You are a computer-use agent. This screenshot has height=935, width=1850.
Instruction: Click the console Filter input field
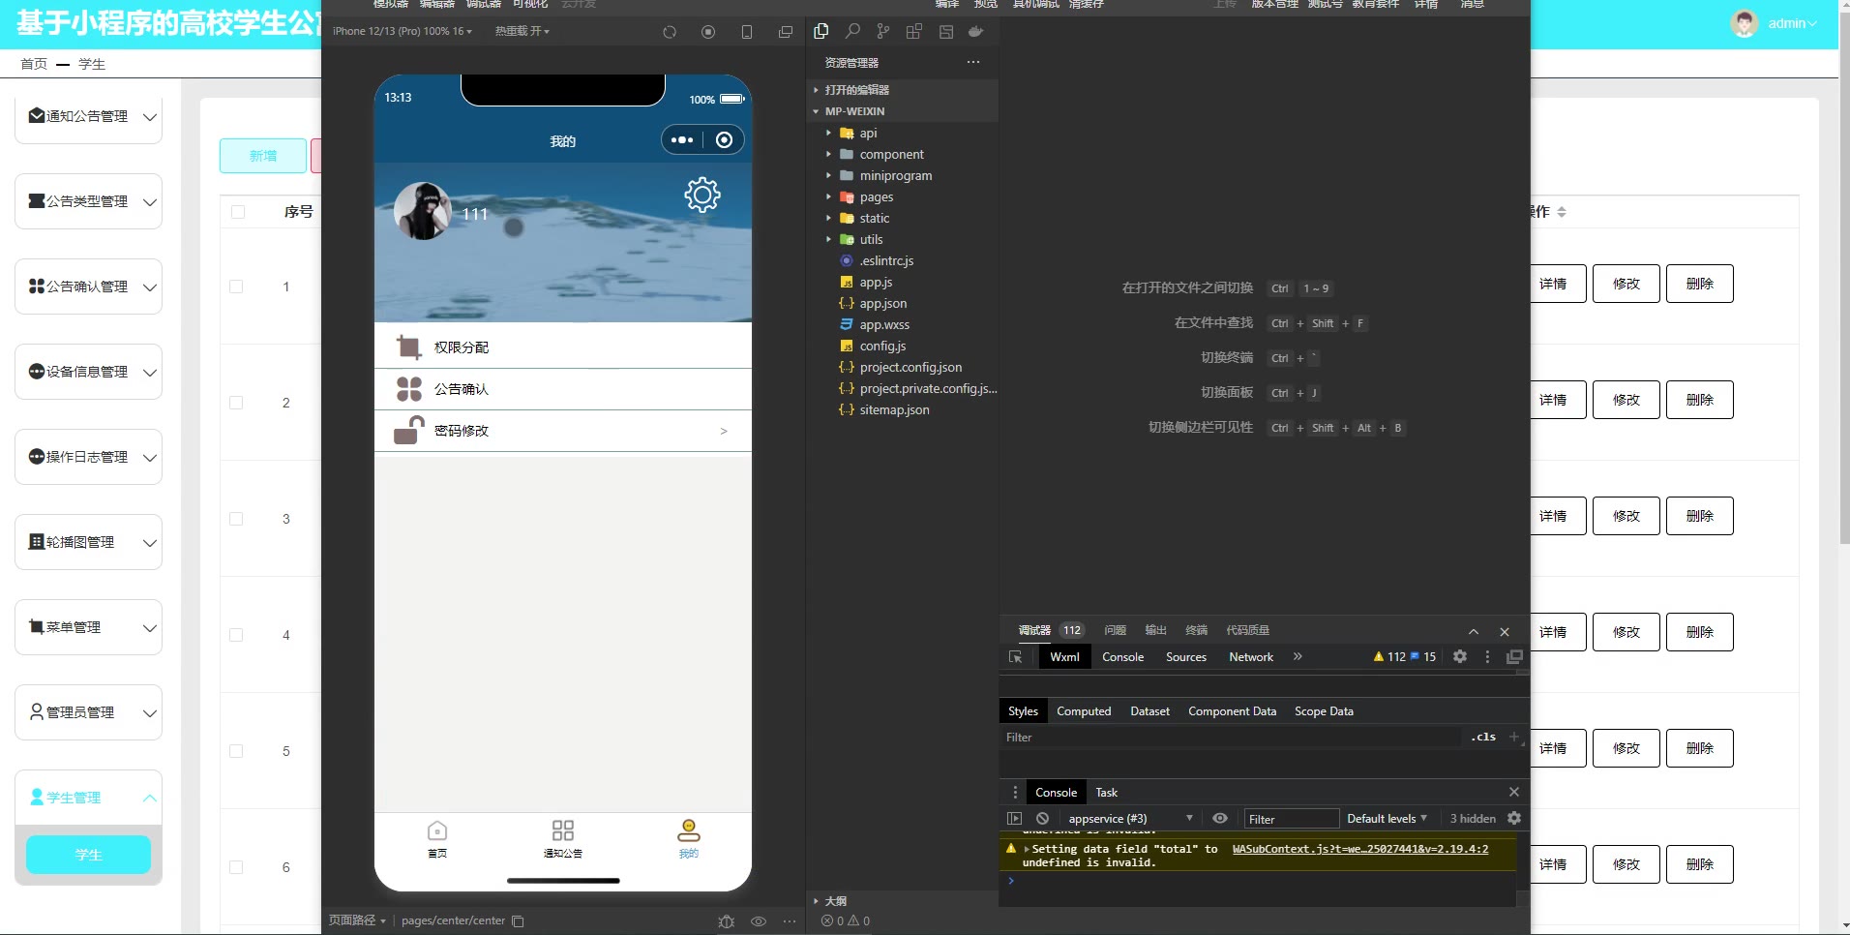tap(1291, 819)
